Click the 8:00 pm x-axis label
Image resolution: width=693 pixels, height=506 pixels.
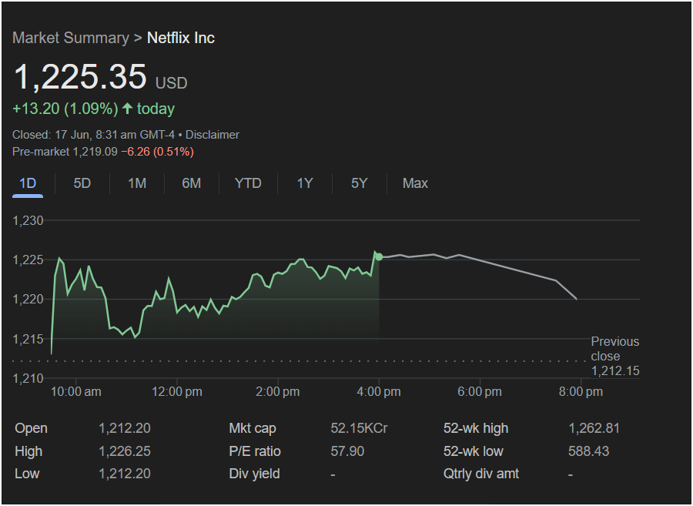(x=581, y=391)
